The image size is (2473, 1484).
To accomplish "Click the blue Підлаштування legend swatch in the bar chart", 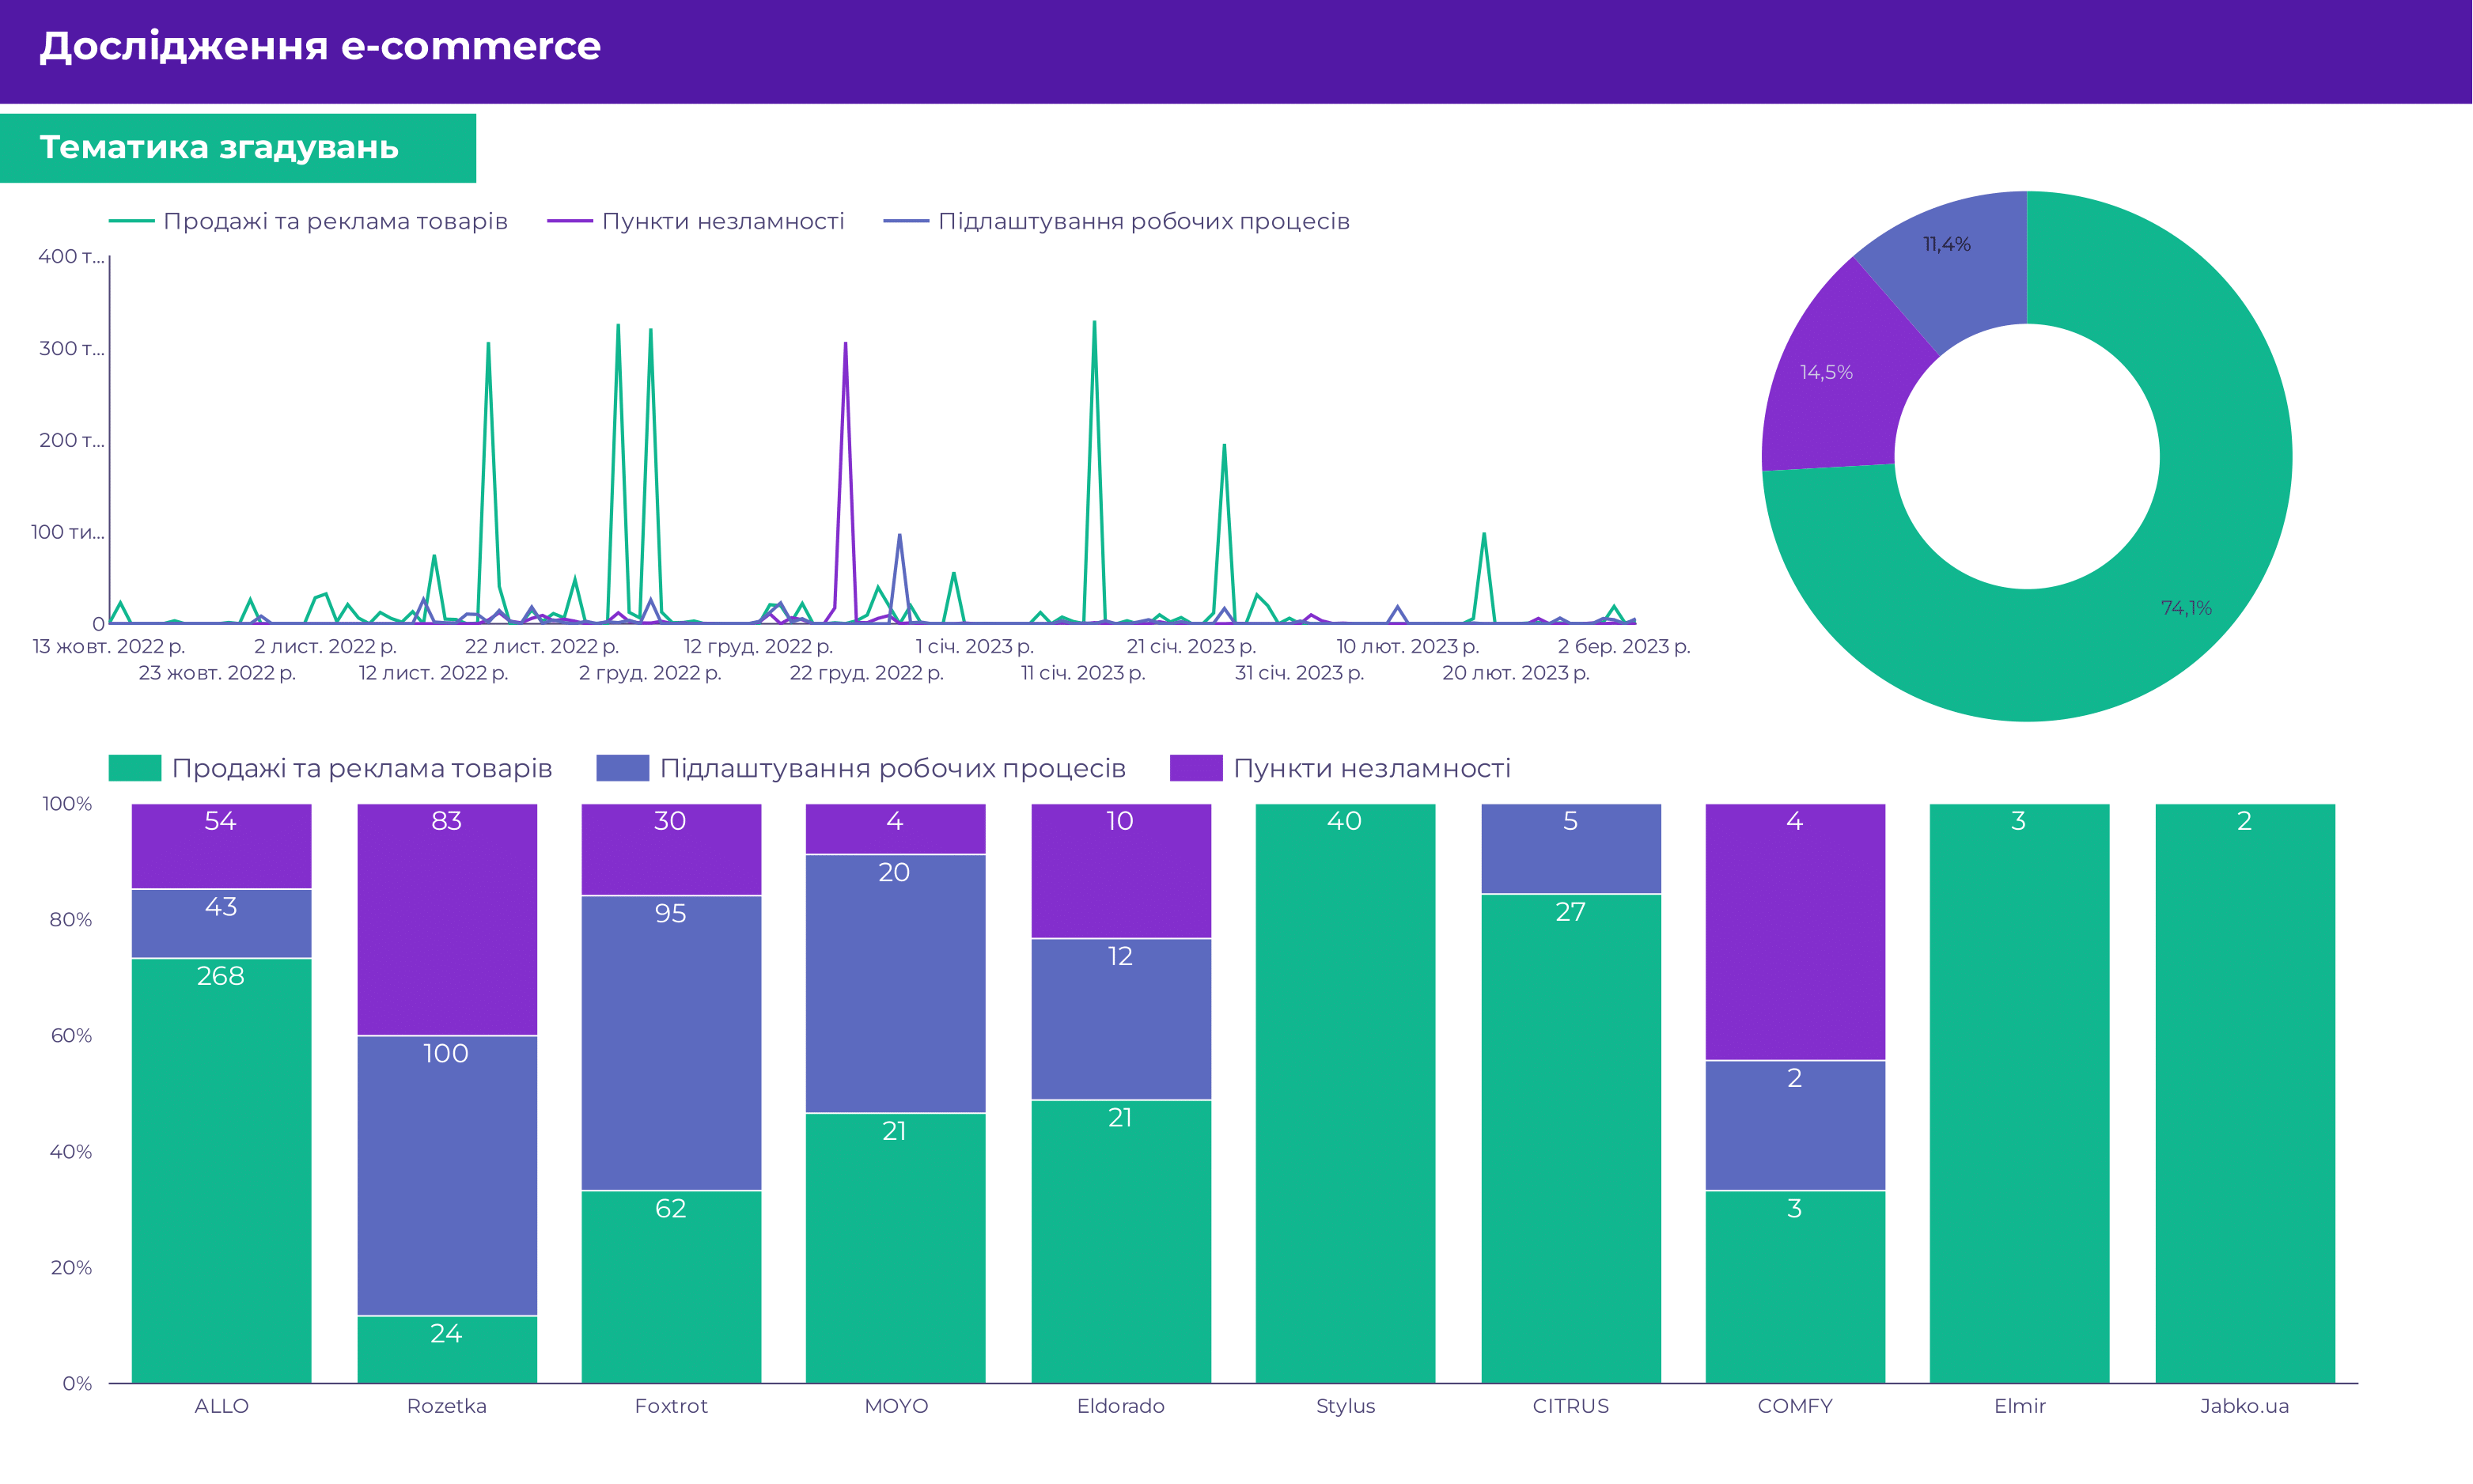I will coord(622,768).
